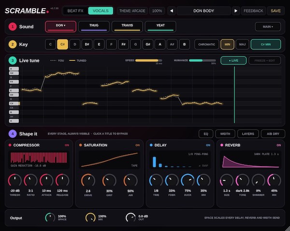The height and width of the screenshot is (231, 290).
Task: Click the green playhead line
Action: point(234,95)
